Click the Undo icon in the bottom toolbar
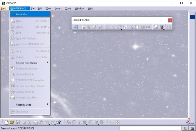196x131 pixels. (x=47, y=122)
